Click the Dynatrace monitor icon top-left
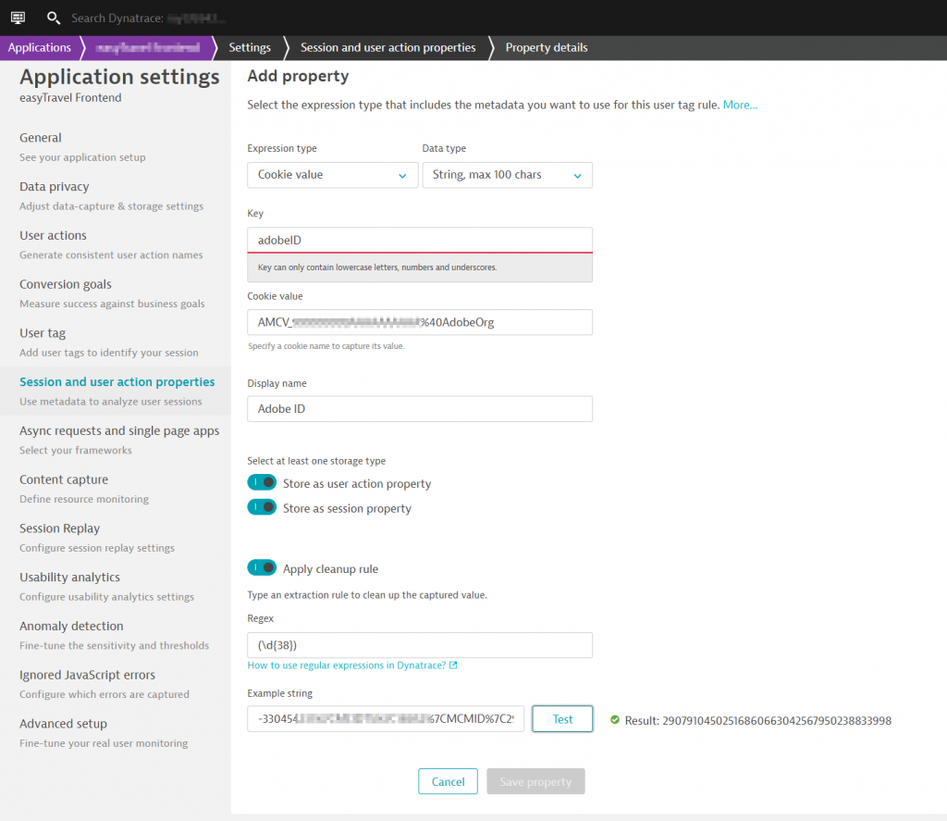Image resolution: width=947 pixels, height=821 pixels. [17, 17]
